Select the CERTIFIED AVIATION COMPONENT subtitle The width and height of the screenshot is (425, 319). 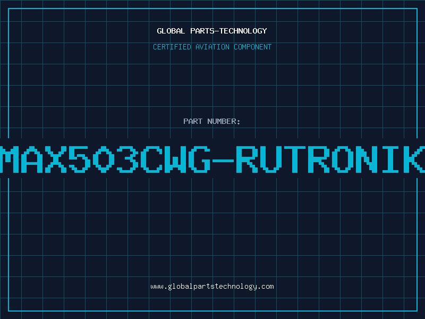pos(212,47)
